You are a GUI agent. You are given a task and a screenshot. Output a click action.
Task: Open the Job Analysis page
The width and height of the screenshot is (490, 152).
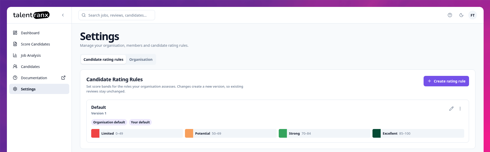pos(39,55)
